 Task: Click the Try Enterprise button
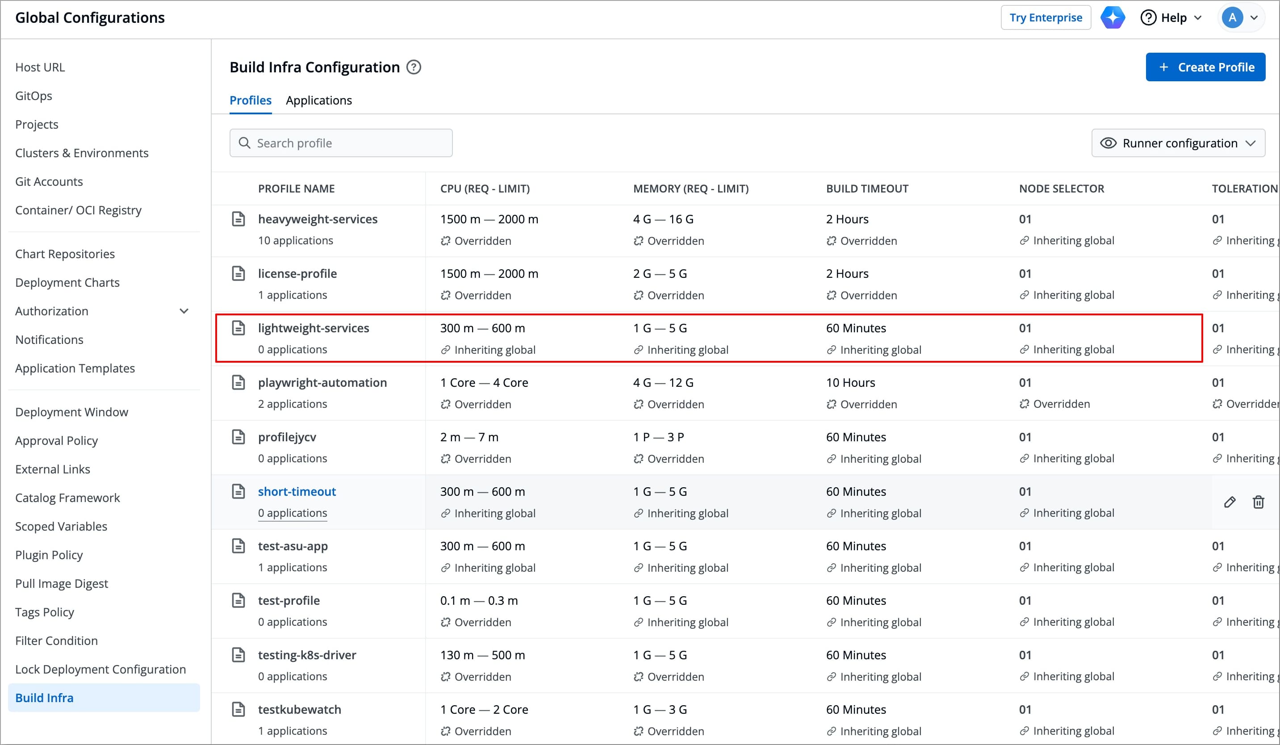[x=1046, y=18]
